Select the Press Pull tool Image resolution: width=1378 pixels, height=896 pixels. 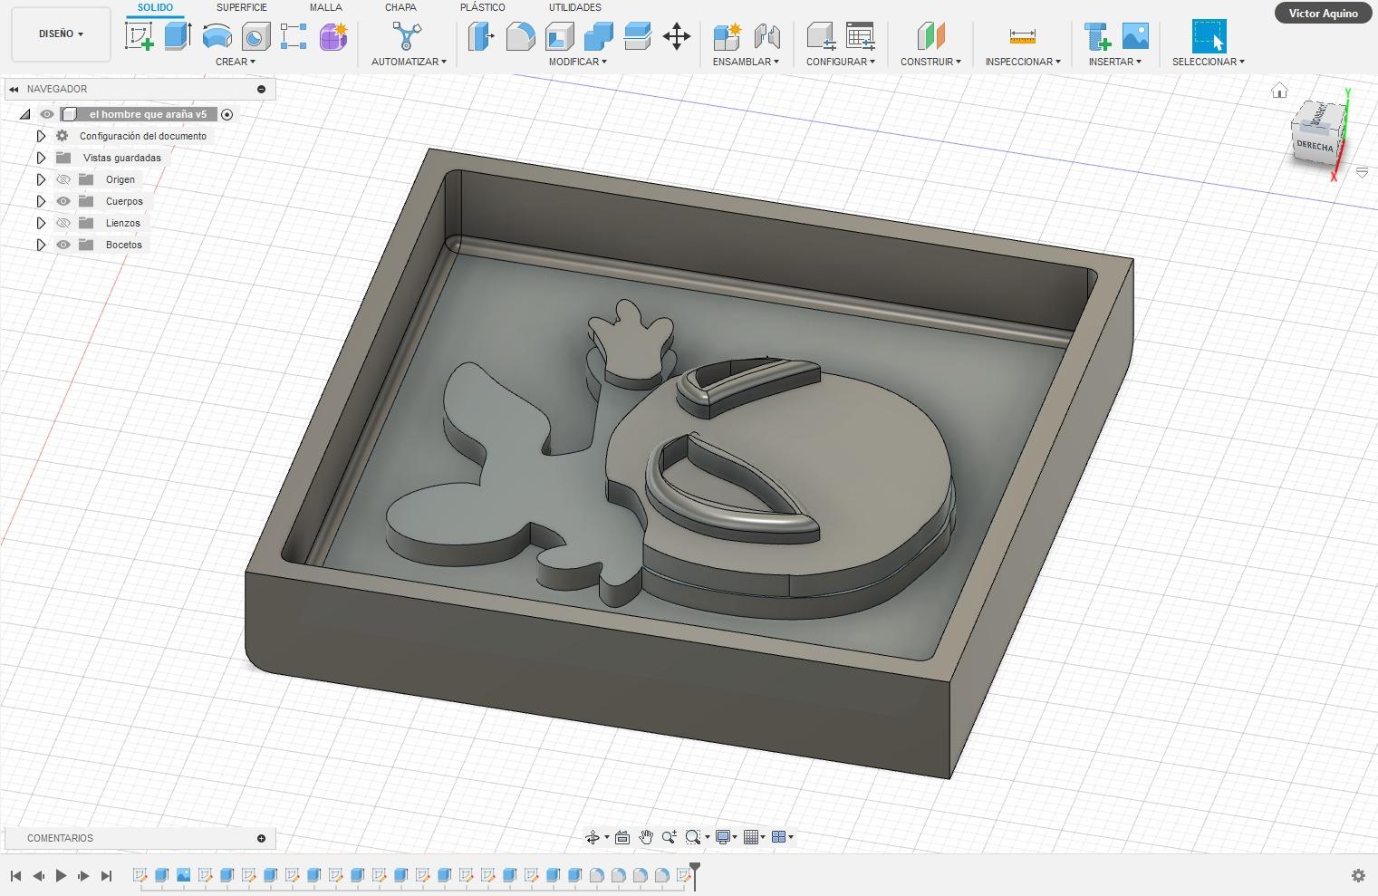(x=481, y=36)
